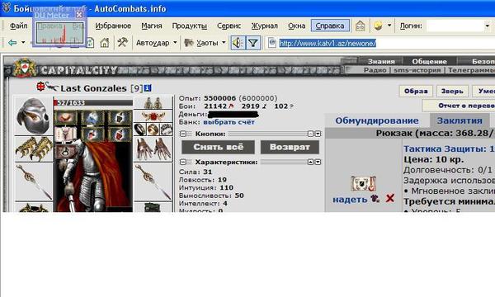This screenshot has height=297, width=495.
Task: Click the gold ring slot
Action: pos(153,129)
